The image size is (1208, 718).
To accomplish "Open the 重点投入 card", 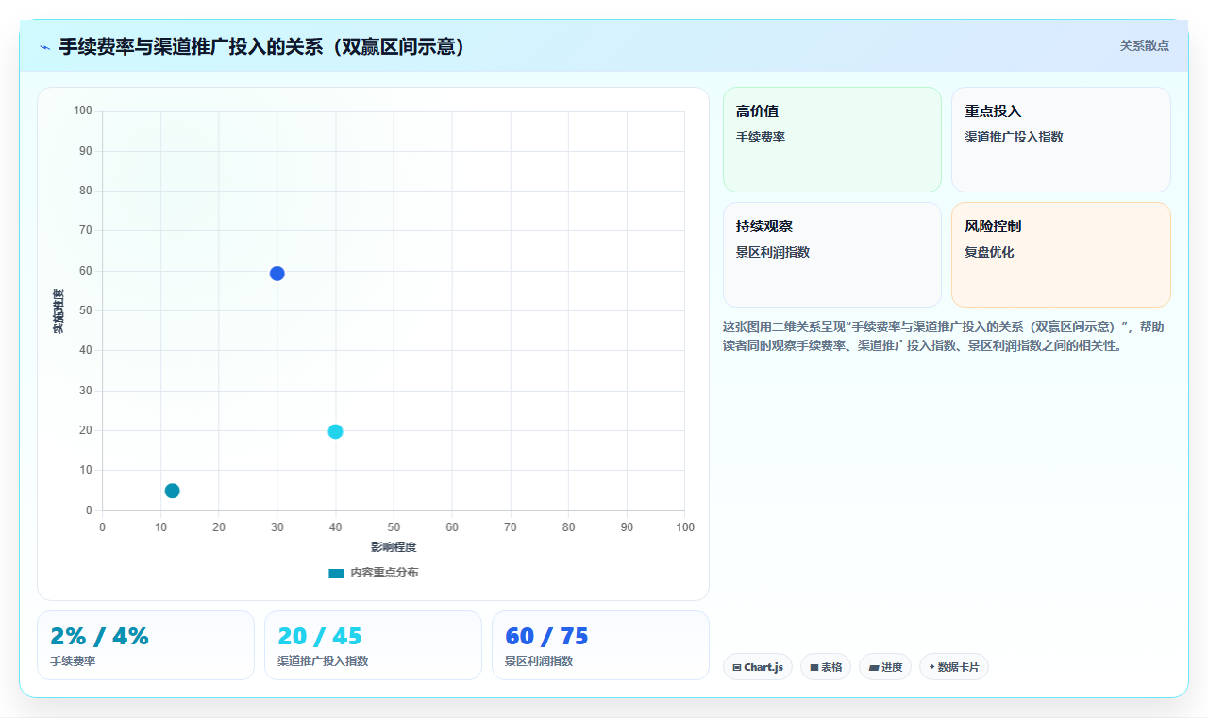I will (1061, 140).
